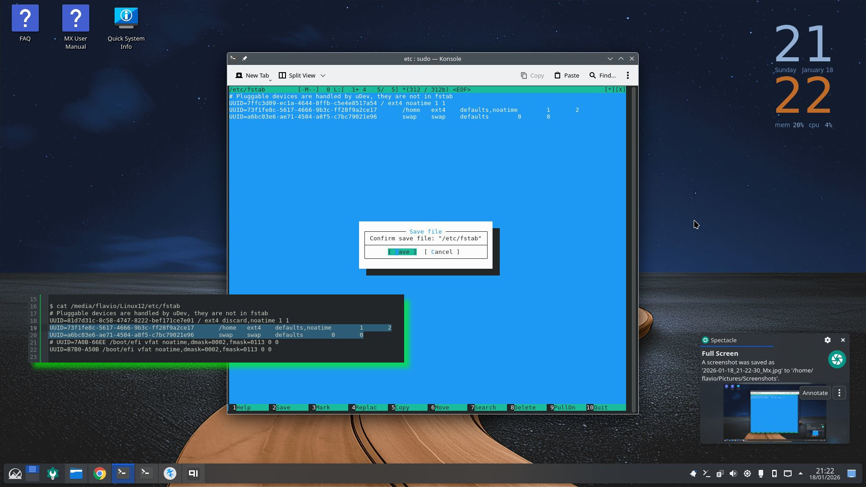Viewport: 866px width, 487px height.
Task: Click the Konsole vertical scrollbar
Action: pyautogui.click(x=633, y=248)
